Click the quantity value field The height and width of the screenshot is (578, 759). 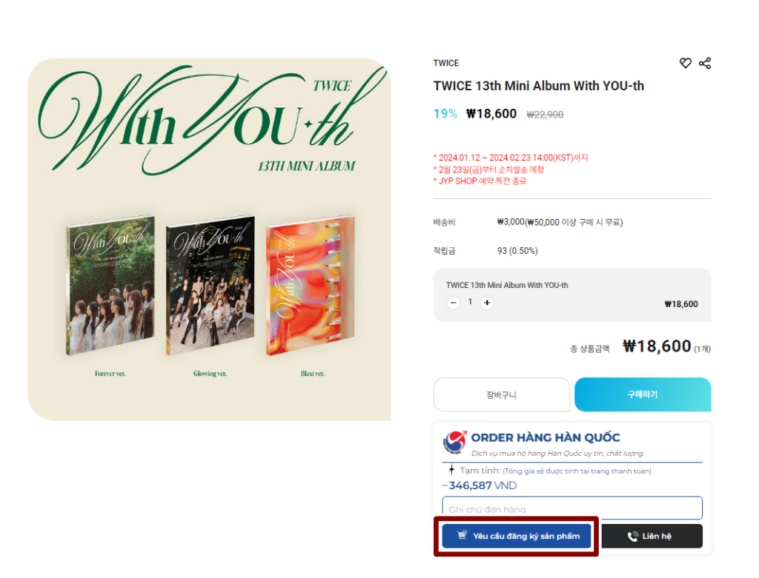click(470, 302)
